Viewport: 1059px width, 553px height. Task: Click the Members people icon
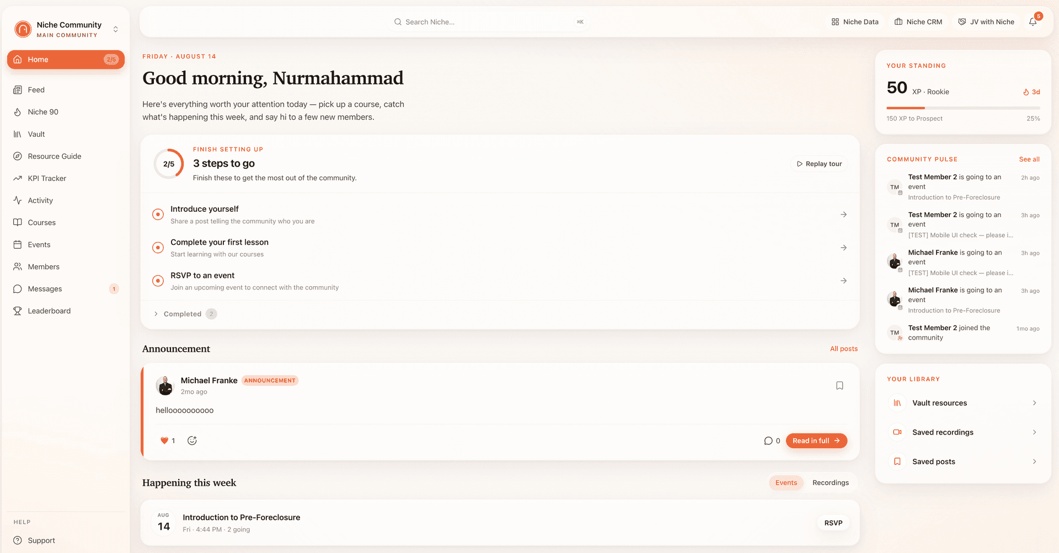(18, 266)
